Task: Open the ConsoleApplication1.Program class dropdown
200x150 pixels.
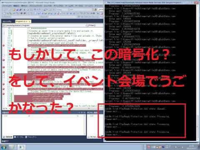Action: tap(45, 25)
